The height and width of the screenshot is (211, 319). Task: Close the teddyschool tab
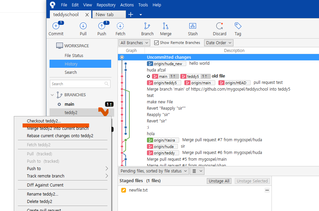coord(87,15)
